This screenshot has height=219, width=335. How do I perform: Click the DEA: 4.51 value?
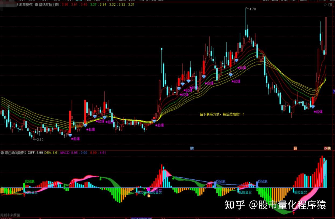52,153
